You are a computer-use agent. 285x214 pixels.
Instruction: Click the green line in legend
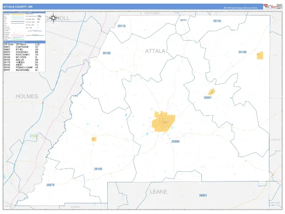[x=18, y=39]
